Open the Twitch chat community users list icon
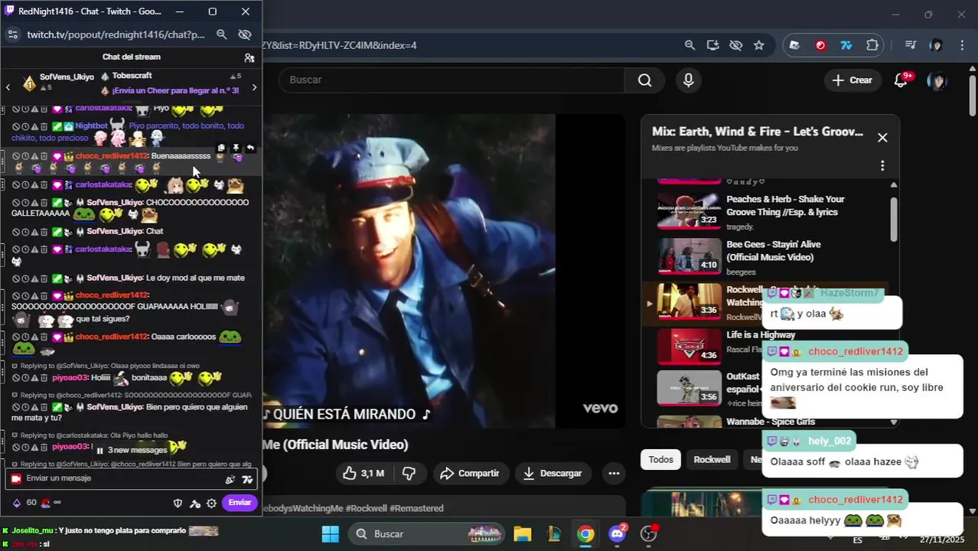Image resolution: width=978 pixels, height=551 pixels. (x=249, y=57)
